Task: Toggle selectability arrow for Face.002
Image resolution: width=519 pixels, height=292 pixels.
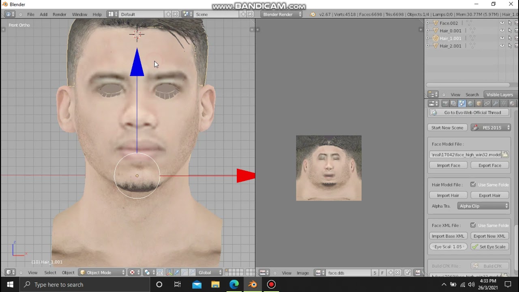Action: [510, 23]
